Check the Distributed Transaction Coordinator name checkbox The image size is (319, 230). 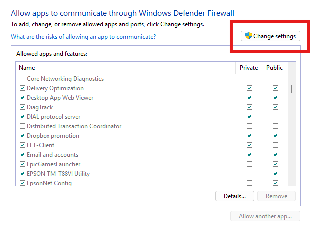23,126
